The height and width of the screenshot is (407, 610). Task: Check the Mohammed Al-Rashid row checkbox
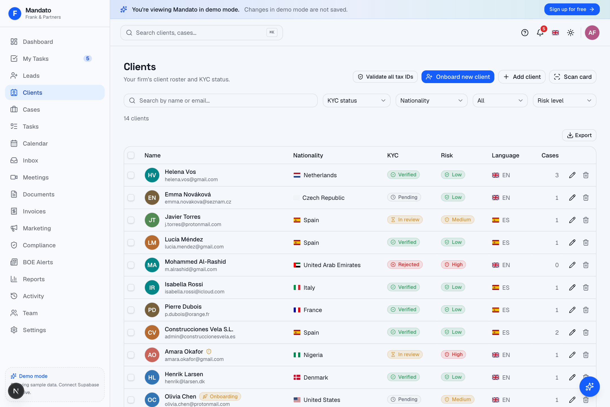point(131,265)
